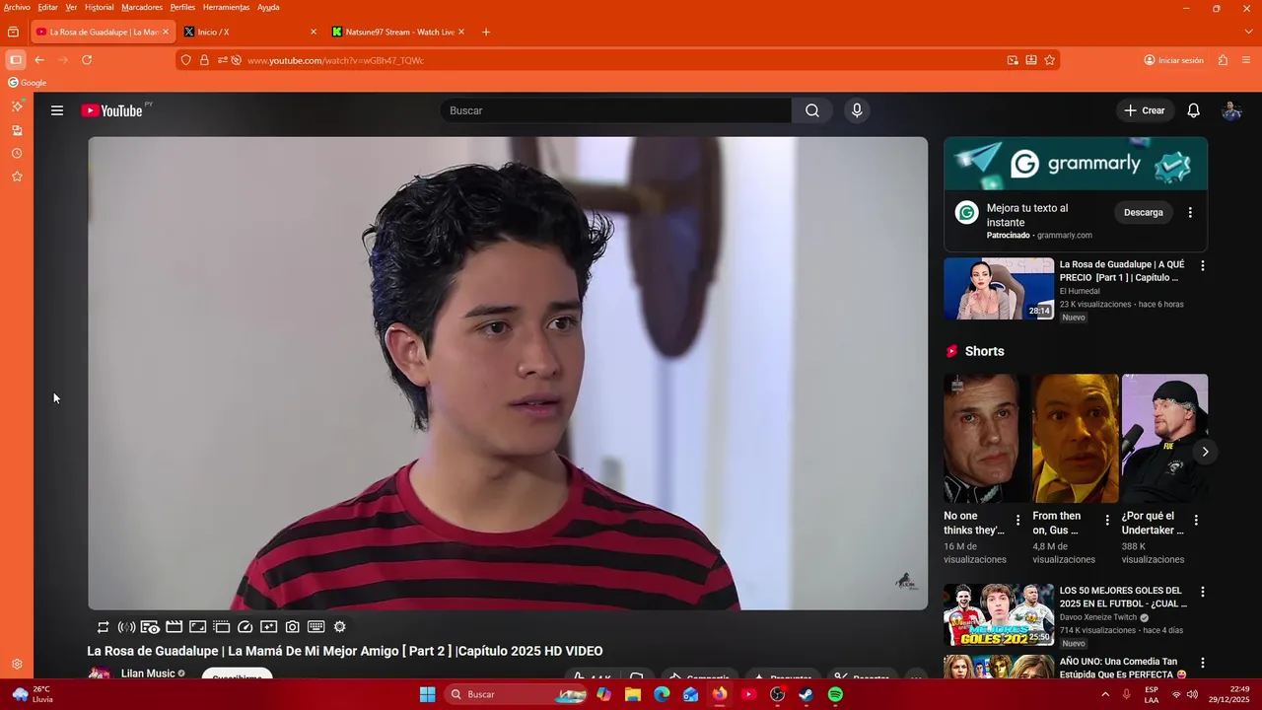Click Iniciar sesión account button
The image size is (1262, 710).
click(1173, 60)
